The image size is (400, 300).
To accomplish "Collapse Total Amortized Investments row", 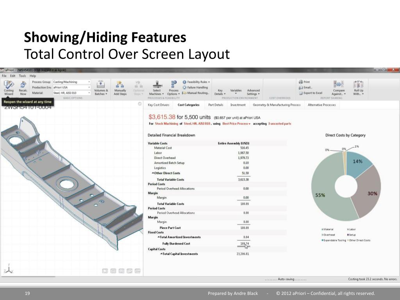I will tap(159, 237).
